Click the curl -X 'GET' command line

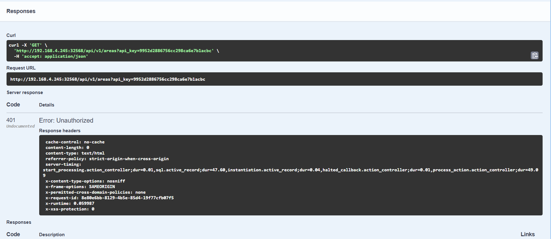coord(28,45)
